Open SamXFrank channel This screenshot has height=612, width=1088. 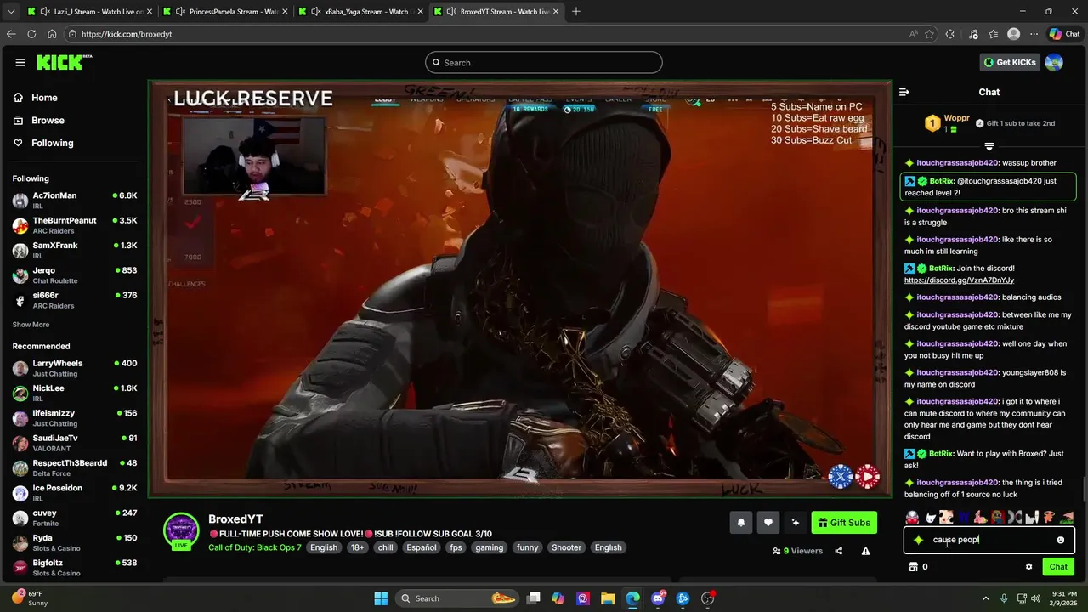pyautogui.click(x=75, y=250)
